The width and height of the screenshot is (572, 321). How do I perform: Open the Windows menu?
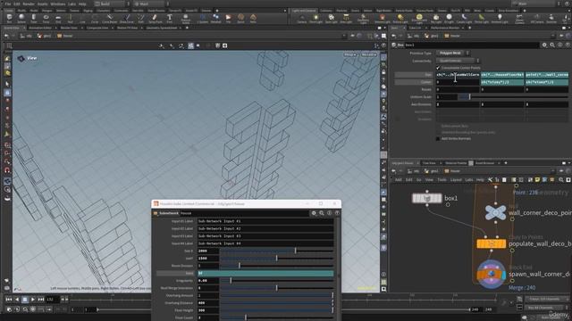tap(57, 4)
